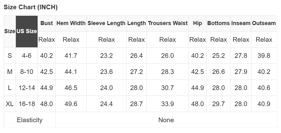The width and height of the screenshot is (281, 133).
Task: Click the Bust column header
Action: click(x=47, y=23)
